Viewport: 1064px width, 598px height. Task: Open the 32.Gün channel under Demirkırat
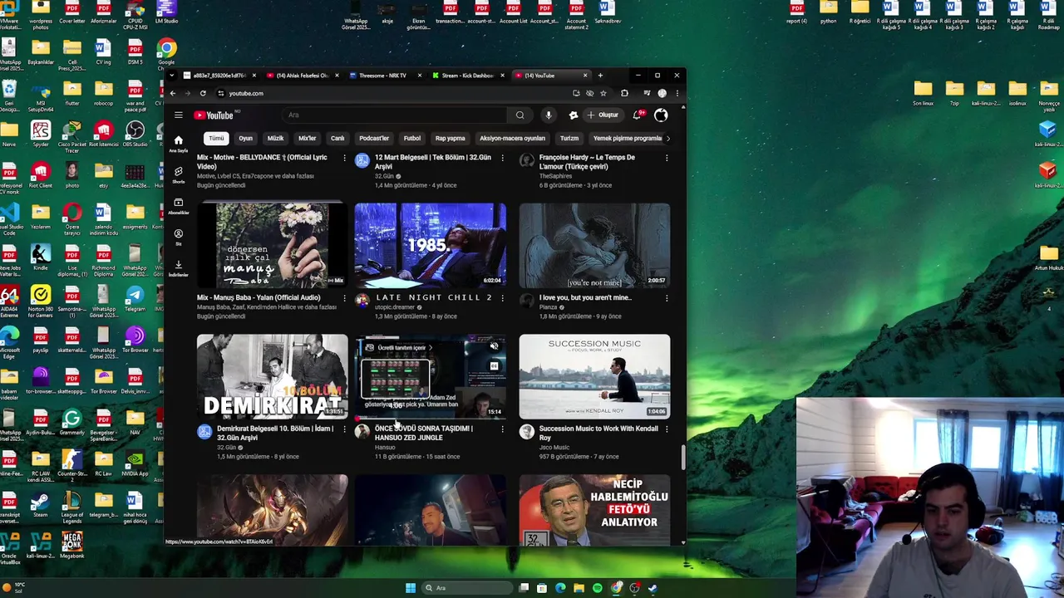[x=225, y=448]
